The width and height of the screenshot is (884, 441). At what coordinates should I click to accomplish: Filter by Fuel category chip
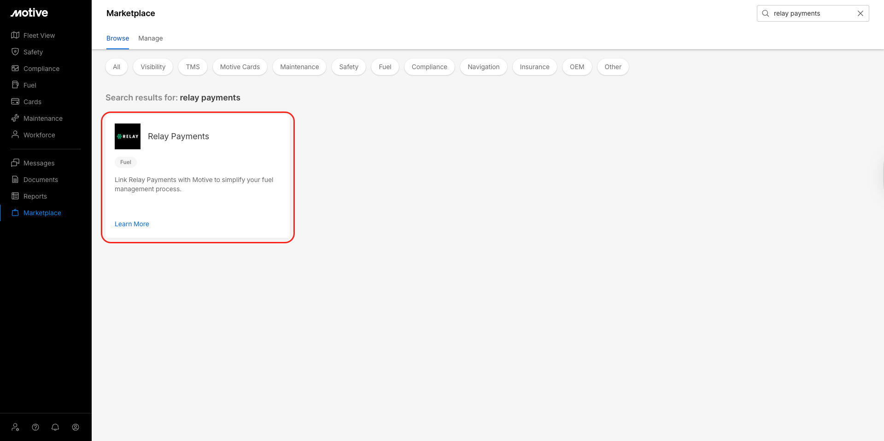pyautogui.click(x=385, y=67)
